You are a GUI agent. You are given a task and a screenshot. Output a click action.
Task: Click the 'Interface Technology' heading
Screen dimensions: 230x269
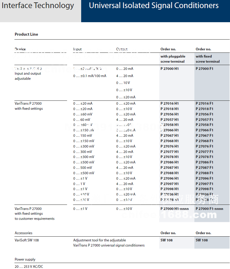(38, 6)
